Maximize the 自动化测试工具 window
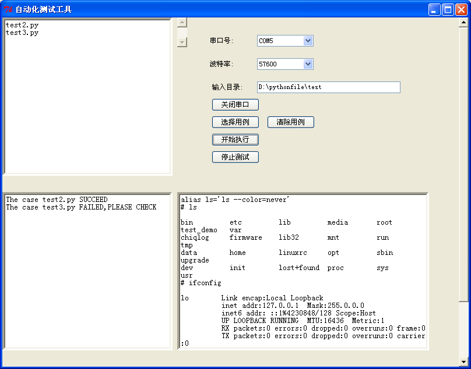This screenshot has height=369, width=471. pos(448,9)
